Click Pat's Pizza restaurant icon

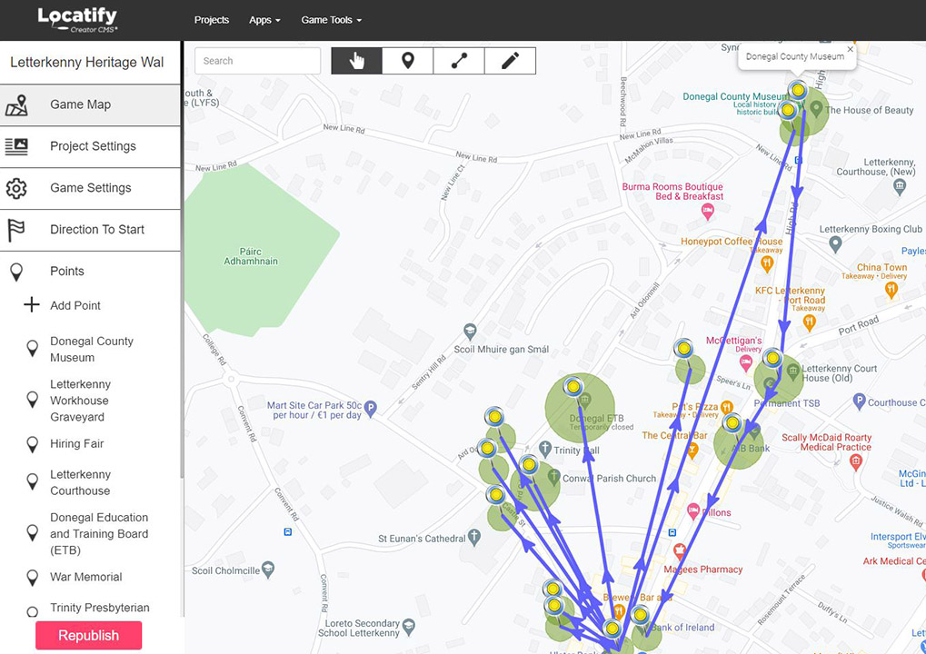point(727,407)
